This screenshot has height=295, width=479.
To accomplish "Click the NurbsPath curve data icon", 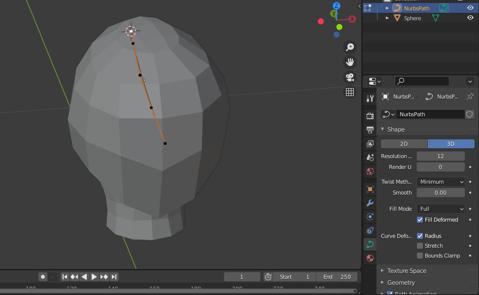I will [x=444, y=8].
